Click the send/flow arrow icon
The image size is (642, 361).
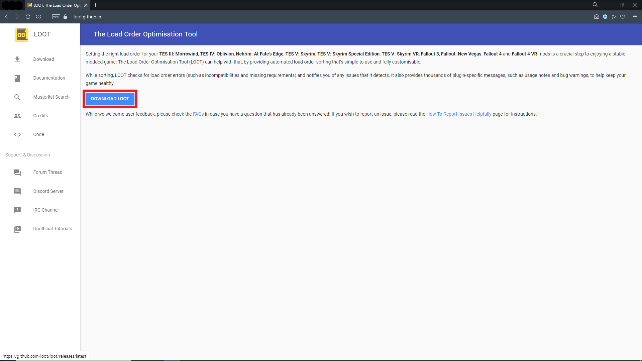tap(614, 17)
